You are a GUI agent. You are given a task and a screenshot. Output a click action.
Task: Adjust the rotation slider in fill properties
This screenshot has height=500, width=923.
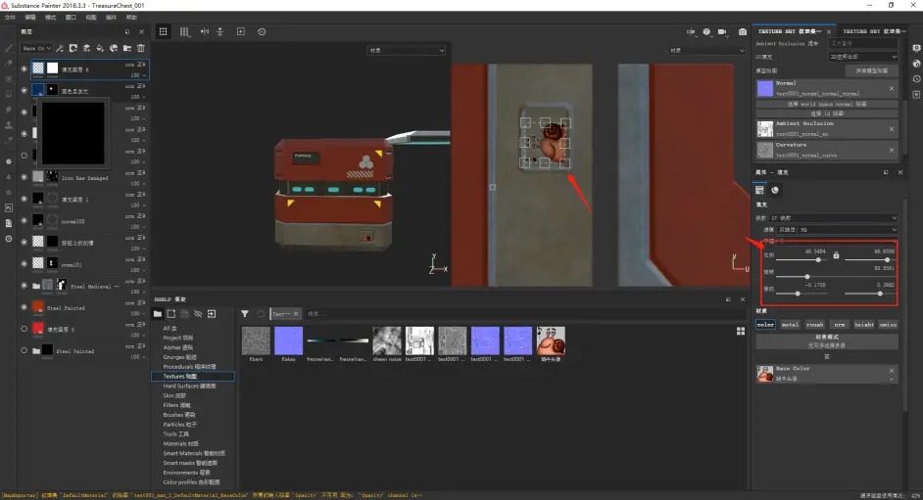click(807, 276)
